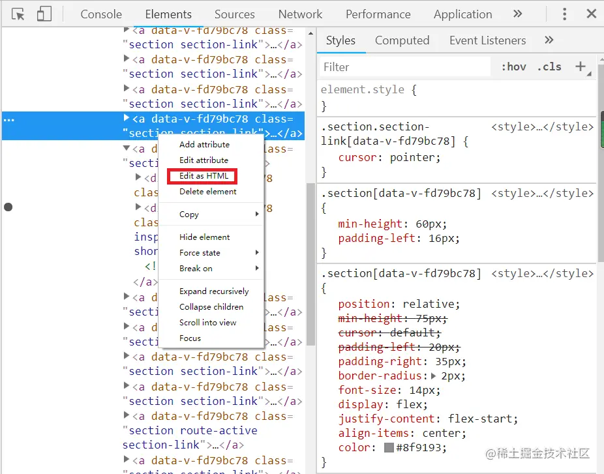604x474 pixels.
Task: Expand first div child under open anchor
Action: point(138,177)
